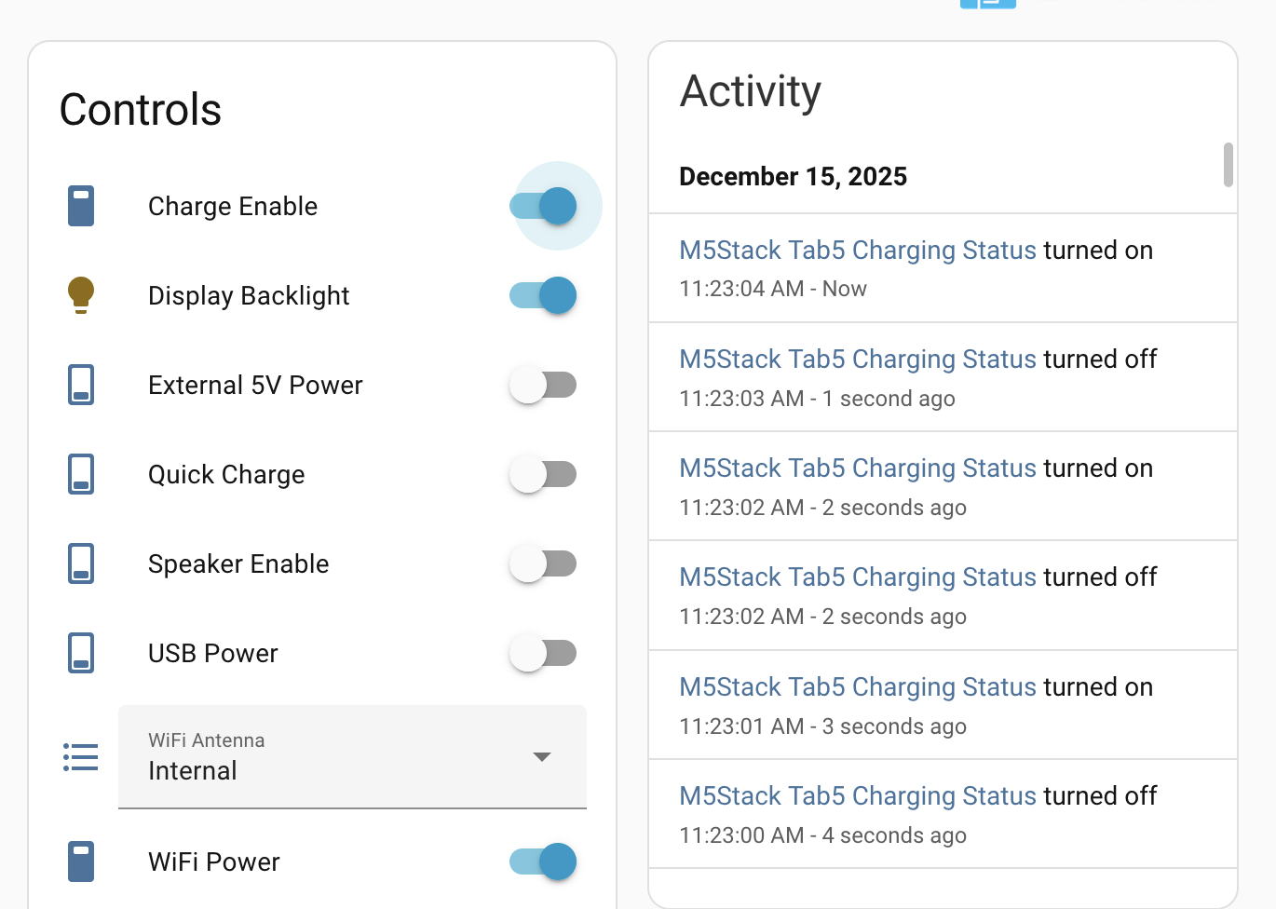
Task: Click the WiFi Power switch icon
Action: [x=81, y=862]
